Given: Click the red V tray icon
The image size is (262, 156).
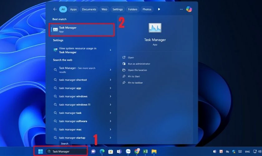Looking at the screenshot, I should point(221,152).
